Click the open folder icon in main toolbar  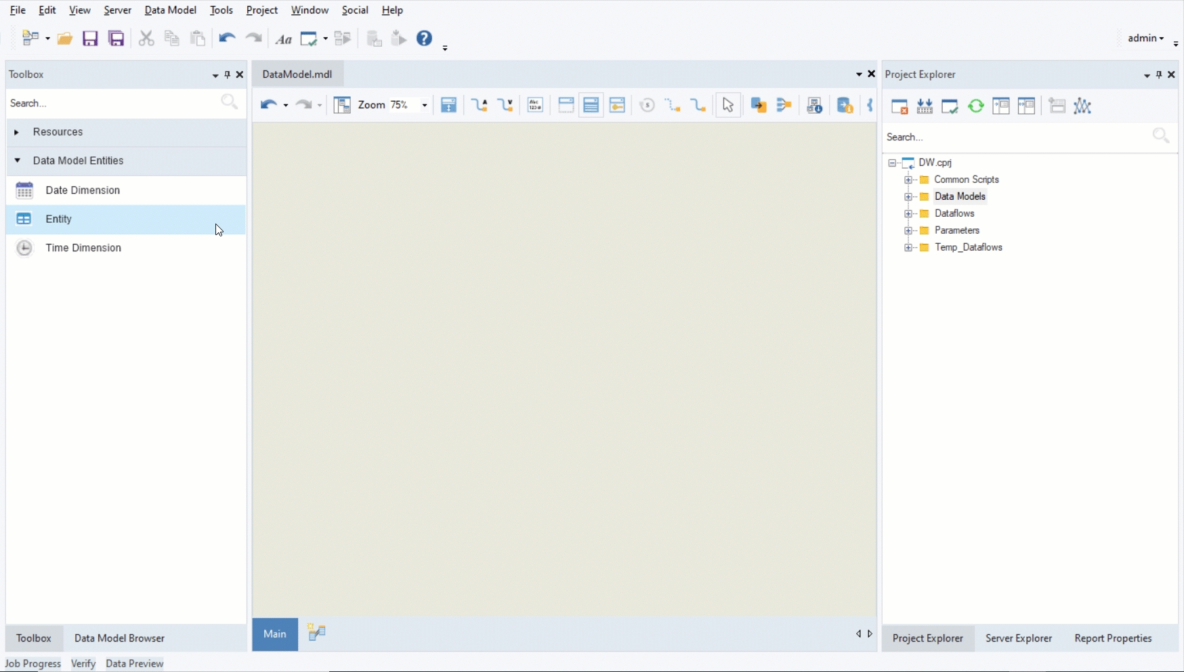coord(64,39)
